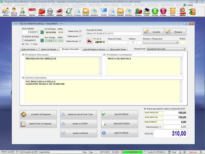Image resolution: width=205 pixels, height=154 pixels.
Task: Open the Finanças toolbar icon
Action: pos(138,12)
